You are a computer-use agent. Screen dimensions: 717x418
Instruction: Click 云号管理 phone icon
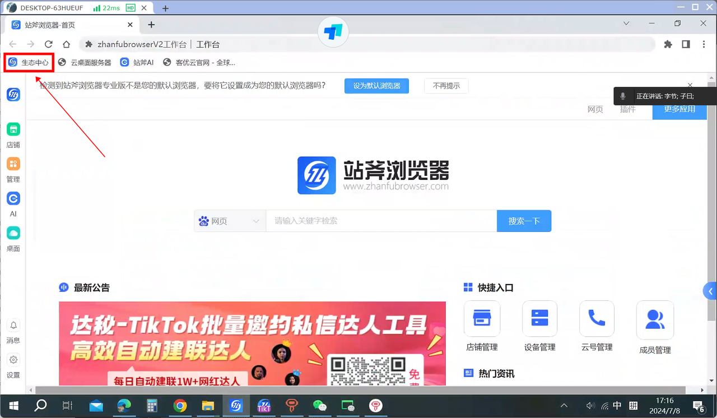[x=597, y=319]
